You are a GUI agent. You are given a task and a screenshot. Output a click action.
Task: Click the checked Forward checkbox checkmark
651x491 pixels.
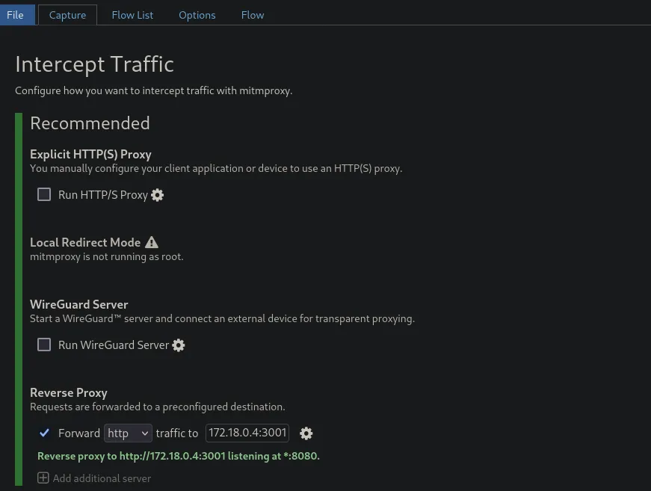pos(44,433)
